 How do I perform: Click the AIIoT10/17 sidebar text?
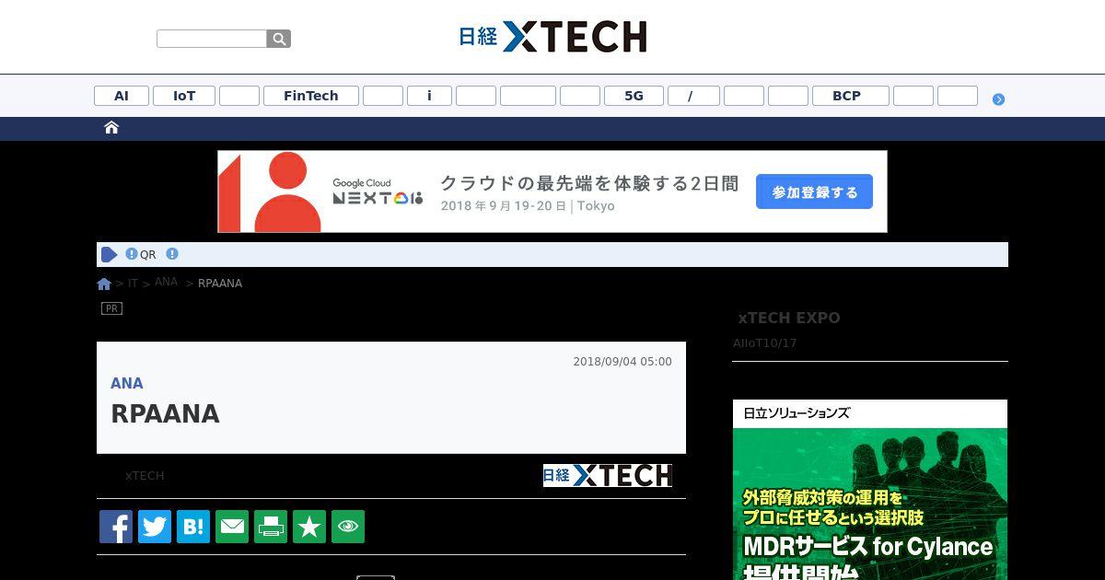pos(764,343)
